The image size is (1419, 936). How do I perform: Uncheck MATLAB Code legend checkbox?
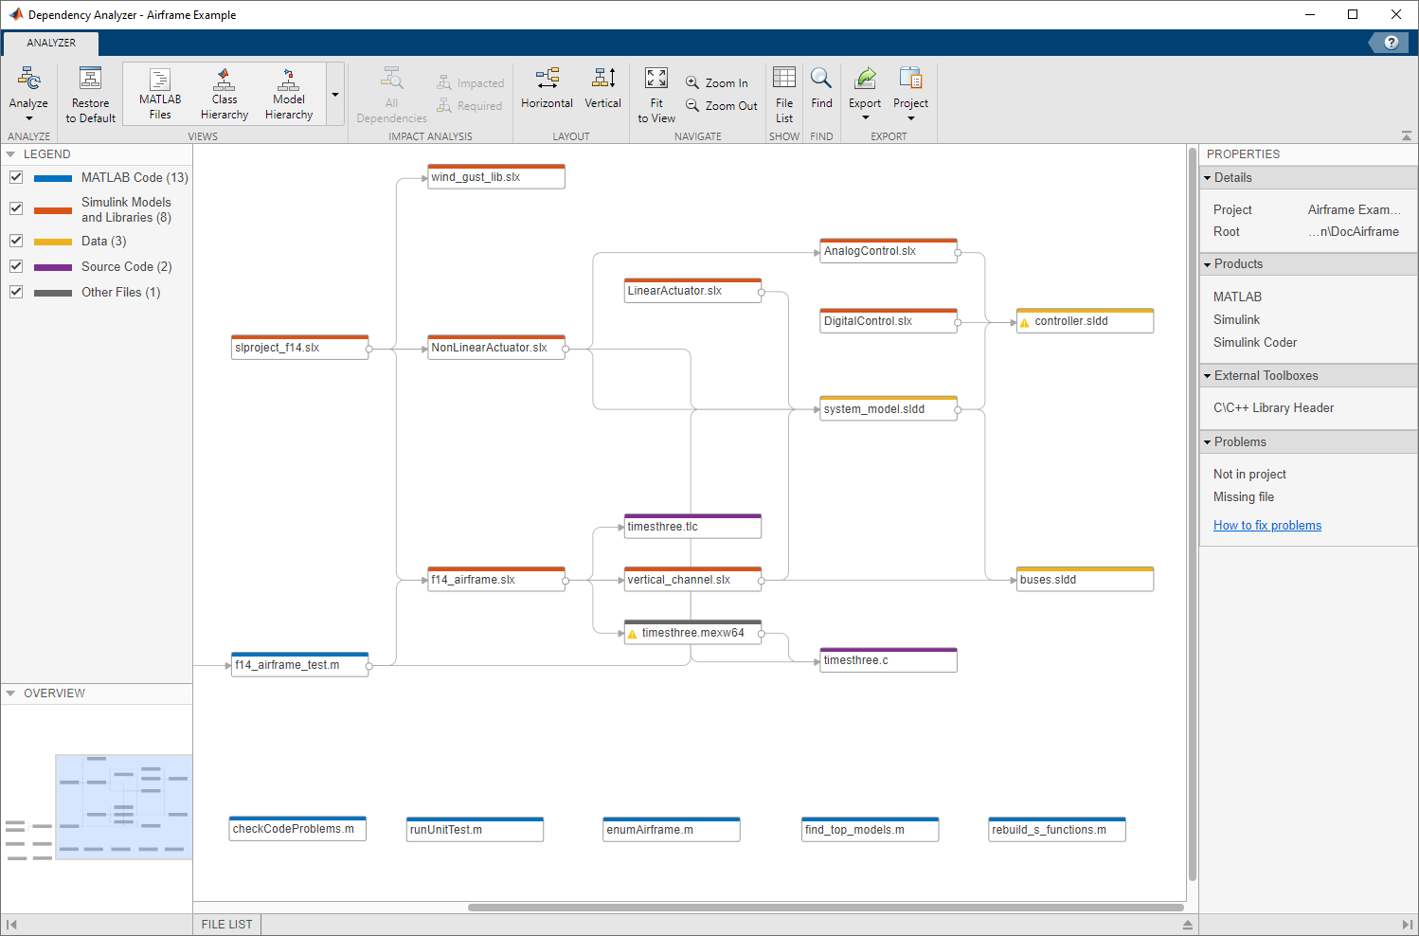(16, 177)
